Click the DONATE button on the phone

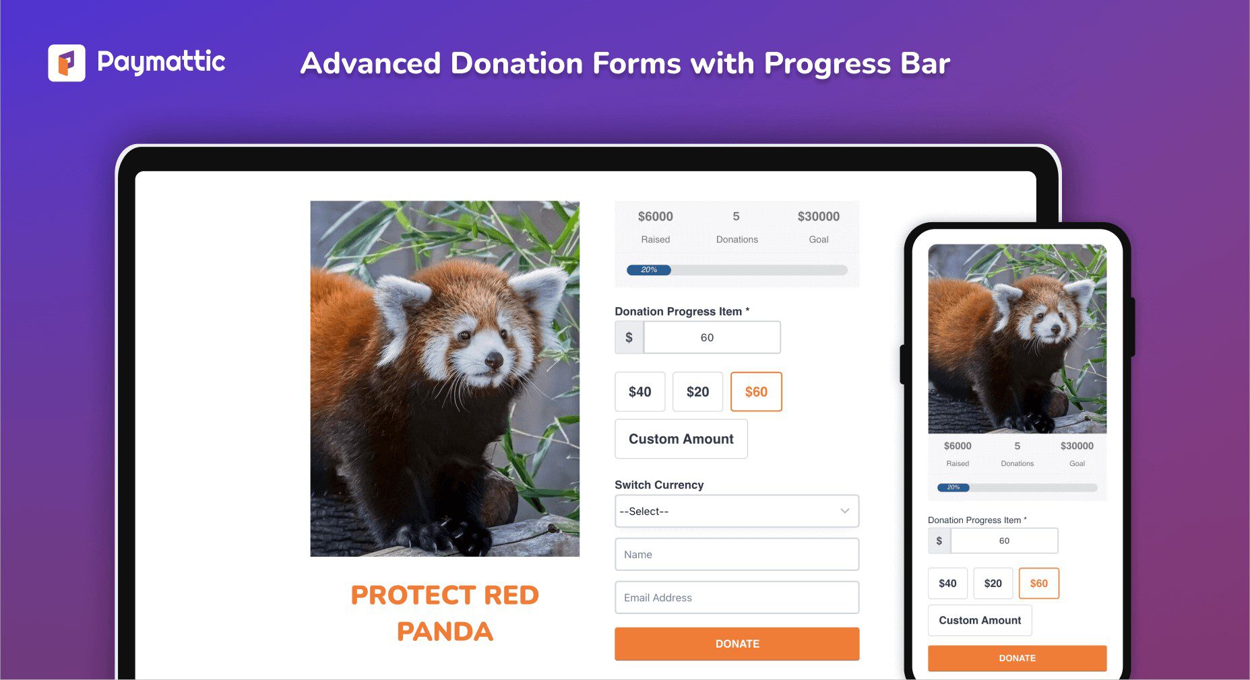pyautogui.click(x=1018, y=658)
